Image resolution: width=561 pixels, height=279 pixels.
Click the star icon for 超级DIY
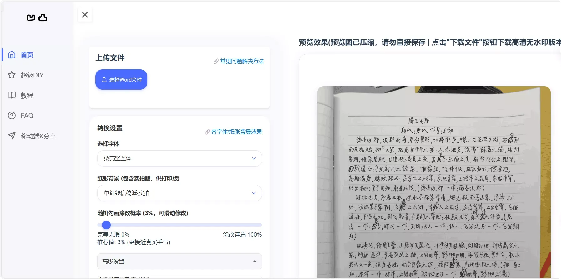(x=12, y=75)
